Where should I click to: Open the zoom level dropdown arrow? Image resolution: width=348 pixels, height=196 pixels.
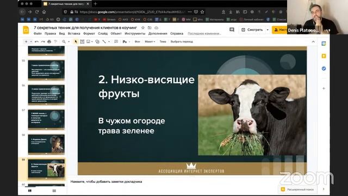point(69,41)
